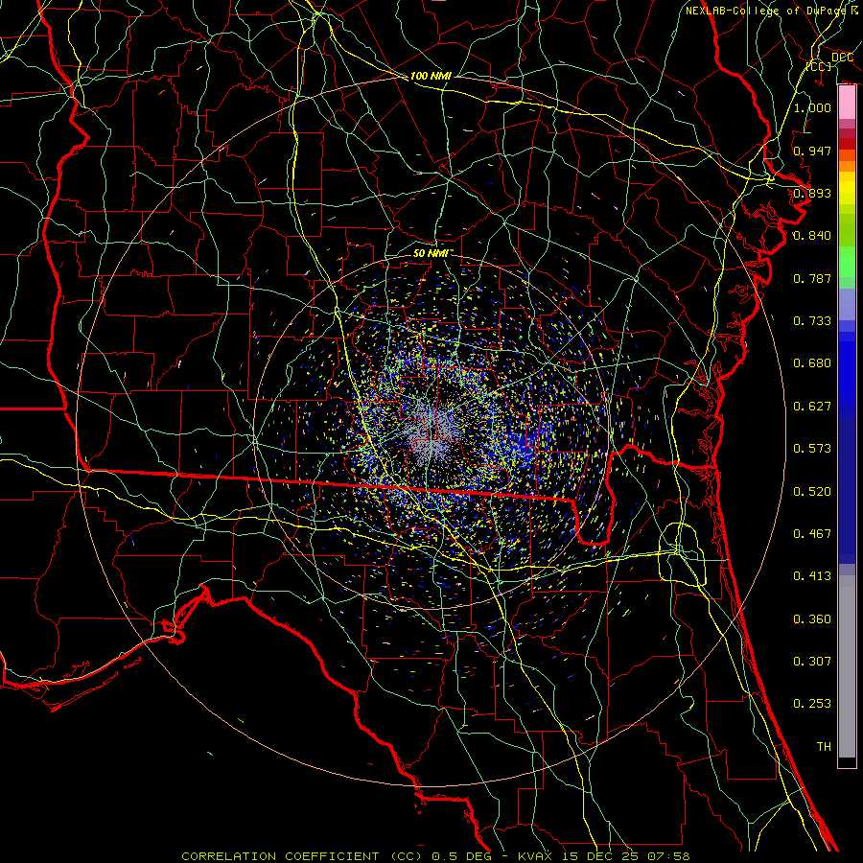This screenshot has height=863, width=863.
Task: Click the 0.253 legend value
Action: (812, 704)
